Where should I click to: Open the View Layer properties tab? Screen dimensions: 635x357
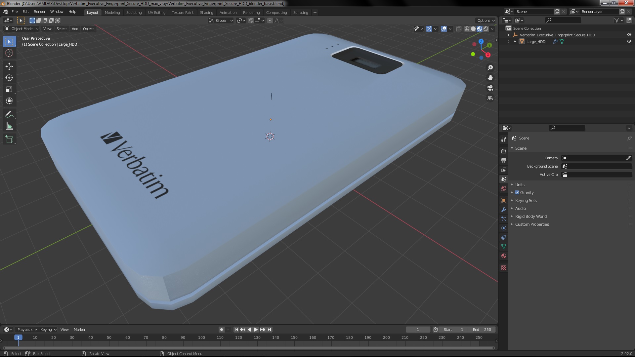coord(504,170)
